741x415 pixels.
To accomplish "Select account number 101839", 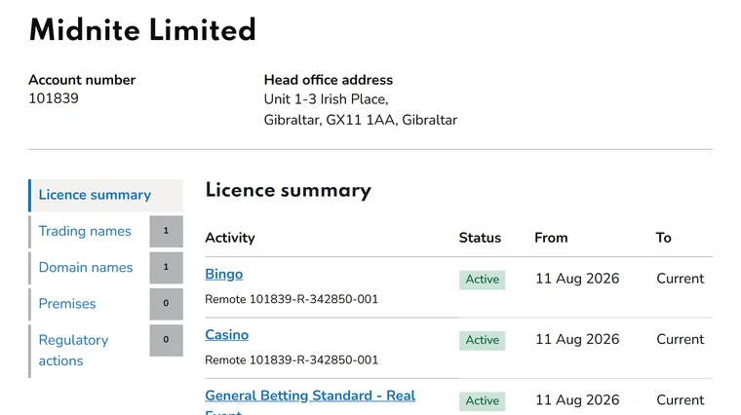I will point(54,98).
